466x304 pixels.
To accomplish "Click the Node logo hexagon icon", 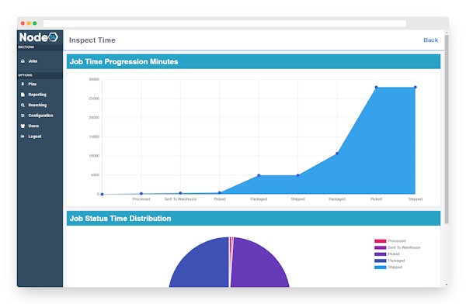I will point(53,37).
